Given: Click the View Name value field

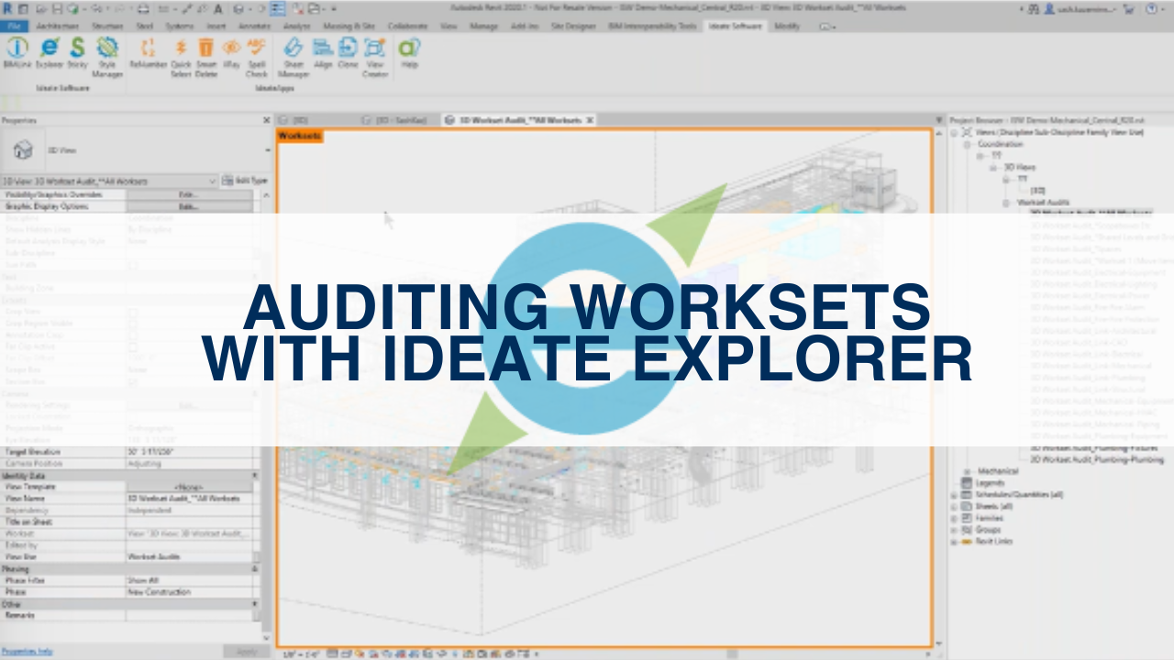Looking at the screenshot, I should (x=189, y=499).
